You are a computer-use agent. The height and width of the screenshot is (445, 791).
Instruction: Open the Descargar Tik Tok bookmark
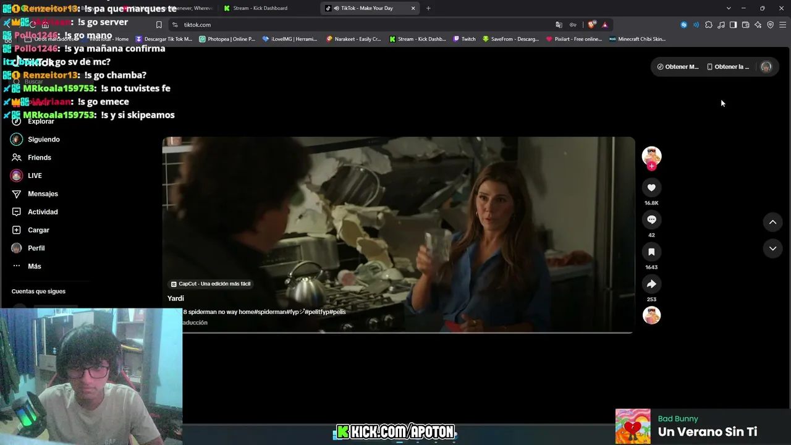[x=164, y=39]
